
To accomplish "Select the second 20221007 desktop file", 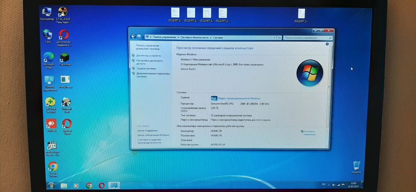I will point(191,15).
